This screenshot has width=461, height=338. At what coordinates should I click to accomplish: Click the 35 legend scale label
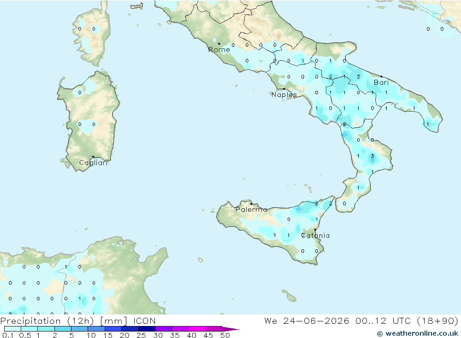(175, 335)
